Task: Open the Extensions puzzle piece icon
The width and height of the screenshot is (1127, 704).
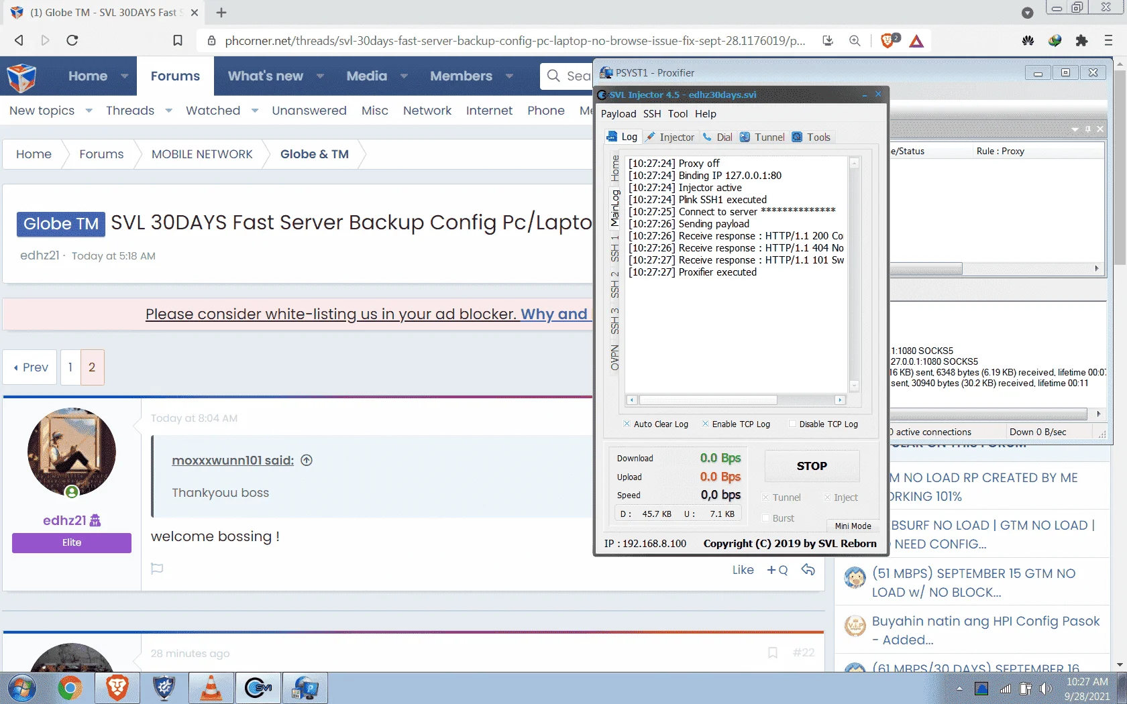Action: [x=1081, y=41]
